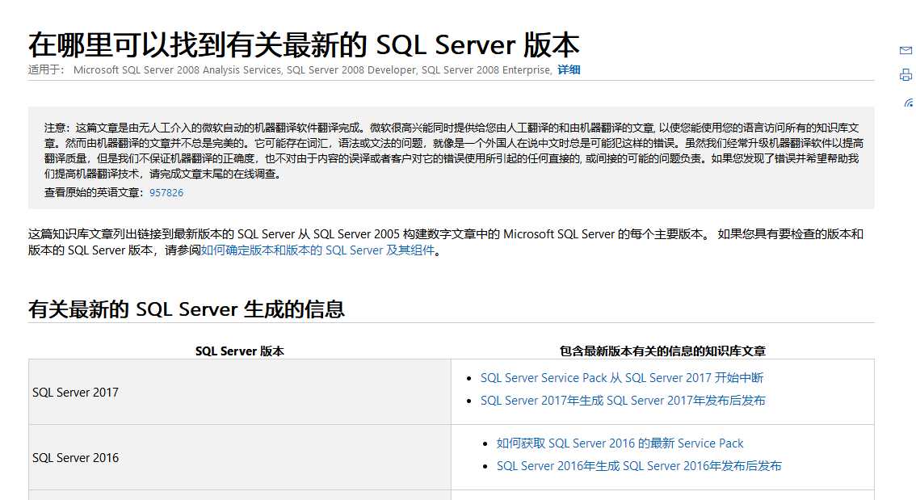Open original English article link 957826
Image resolution: width=916 pixels, height=500 pixels.
tap(166, 193)
